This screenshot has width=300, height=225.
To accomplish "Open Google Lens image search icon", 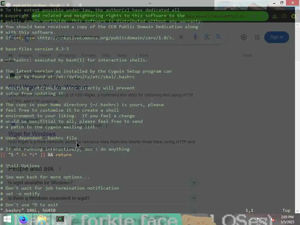I will (207, 37).
